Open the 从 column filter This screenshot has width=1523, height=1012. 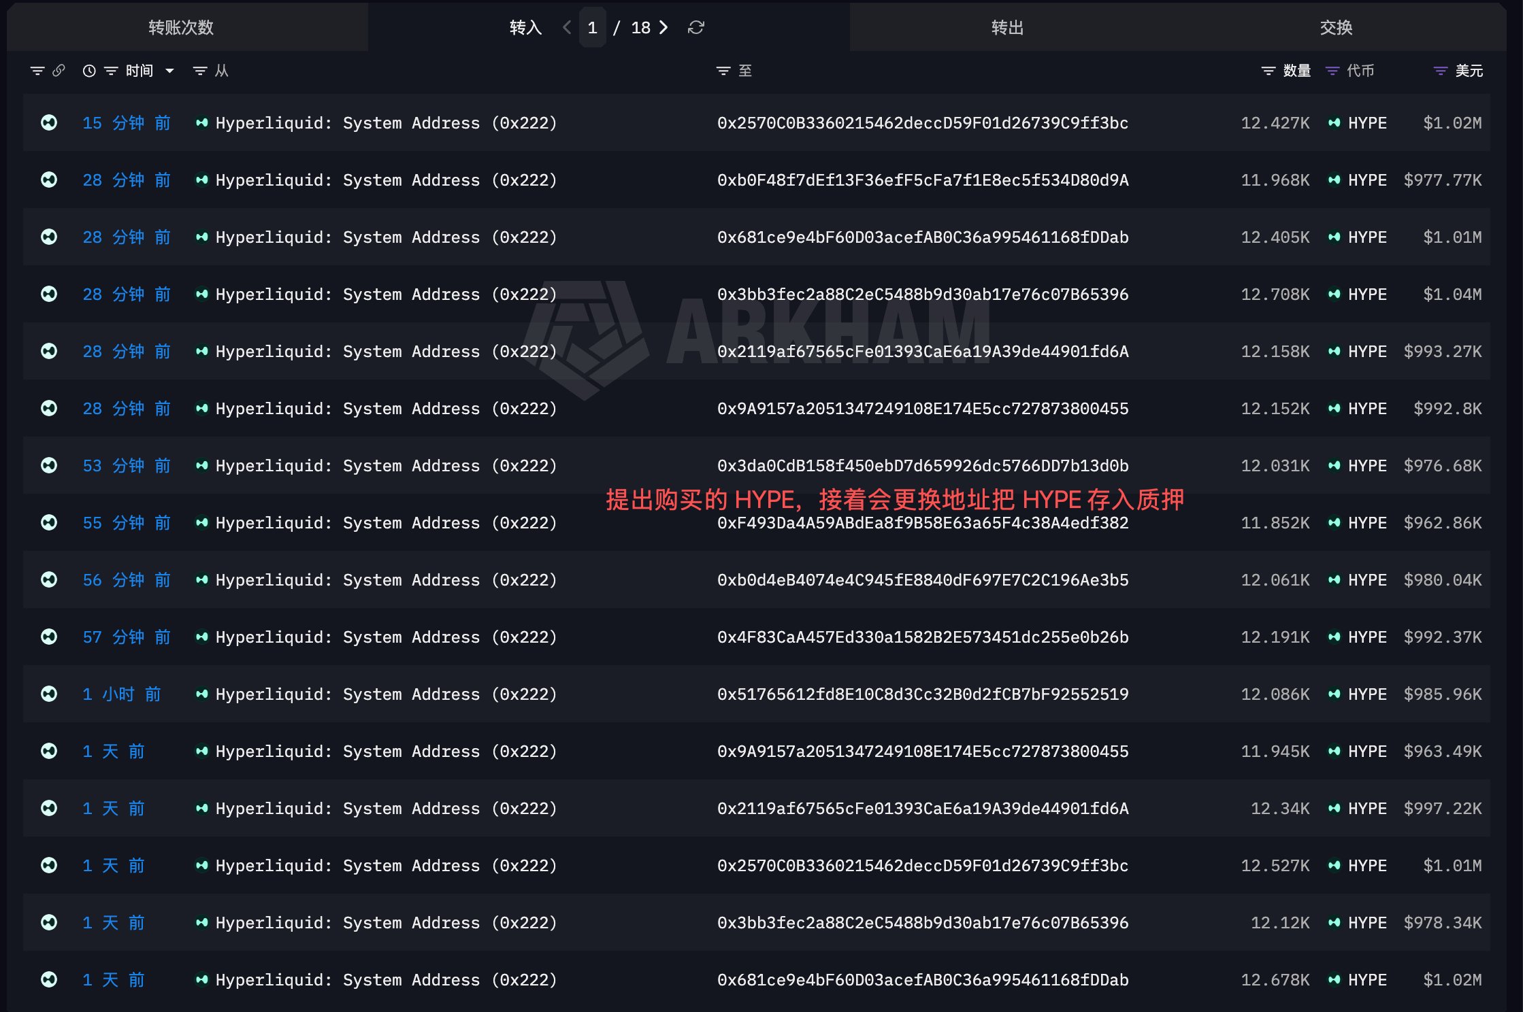point(200,71)
